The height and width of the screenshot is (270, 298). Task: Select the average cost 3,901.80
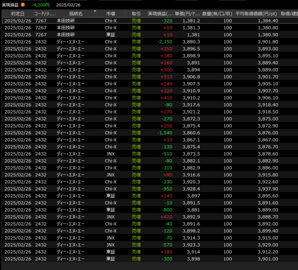(268, 42)
